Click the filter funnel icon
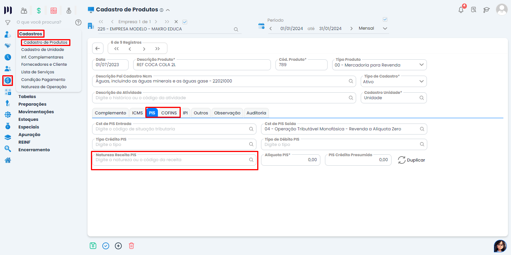This screenshot has width=511, height=255. tap(8, 22)
